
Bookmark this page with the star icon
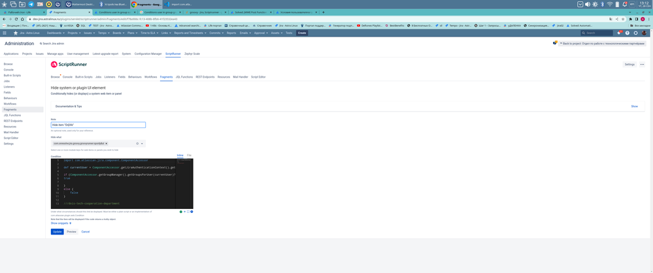click(x=623, y=19)
